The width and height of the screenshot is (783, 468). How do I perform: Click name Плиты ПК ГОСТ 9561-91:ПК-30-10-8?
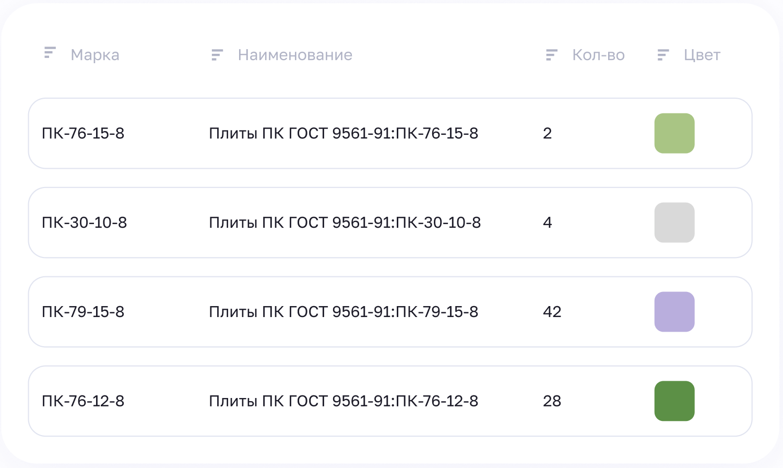pos(345,223)
